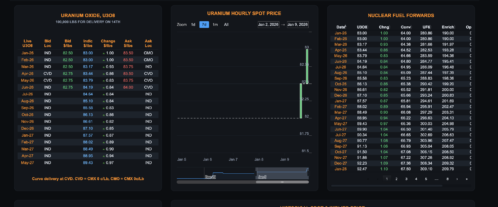498x207 pixels.
Task: Click the chart navigator left range handle
Action: (x=256, y=173)
